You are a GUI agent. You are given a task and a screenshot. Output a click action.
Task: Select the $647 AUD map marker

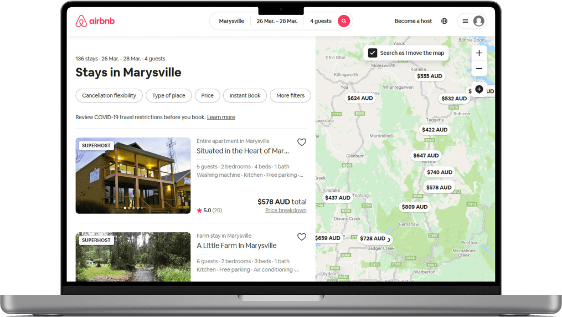(x=426, y=156)
